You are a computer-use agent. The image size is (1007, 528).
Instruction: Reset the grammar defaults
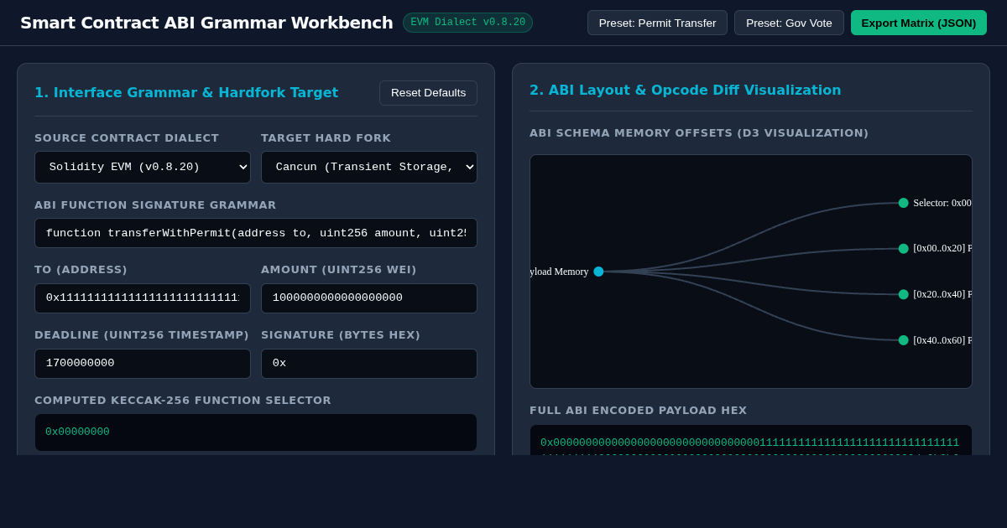[428, 93]
